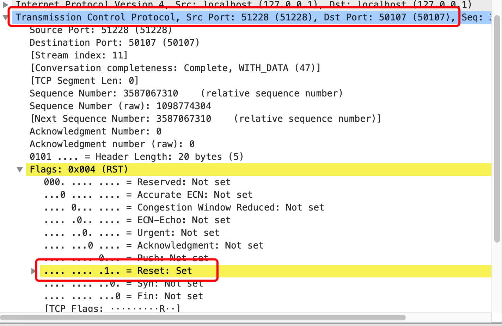Select Conversation completeness row
The image size is (502, 326).
175,68
